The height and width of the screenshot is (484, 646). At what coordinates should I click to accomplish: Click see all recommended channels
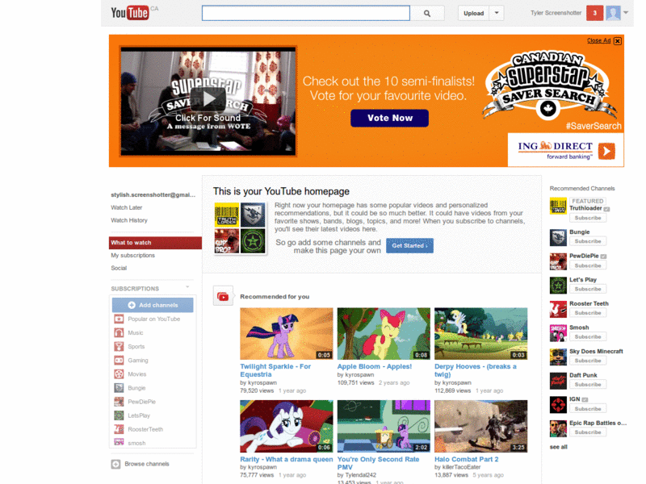tap(558, 447)
